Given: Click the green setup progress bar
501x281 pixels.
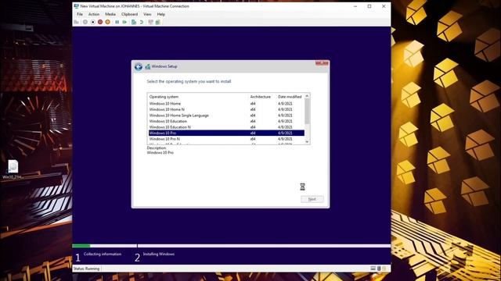Looking at the screenshot, I should (81, 246).
